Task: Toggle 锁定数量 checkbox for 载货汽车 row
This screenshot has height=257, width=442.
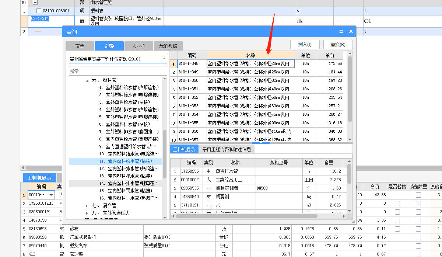Action: coord(418,246)
